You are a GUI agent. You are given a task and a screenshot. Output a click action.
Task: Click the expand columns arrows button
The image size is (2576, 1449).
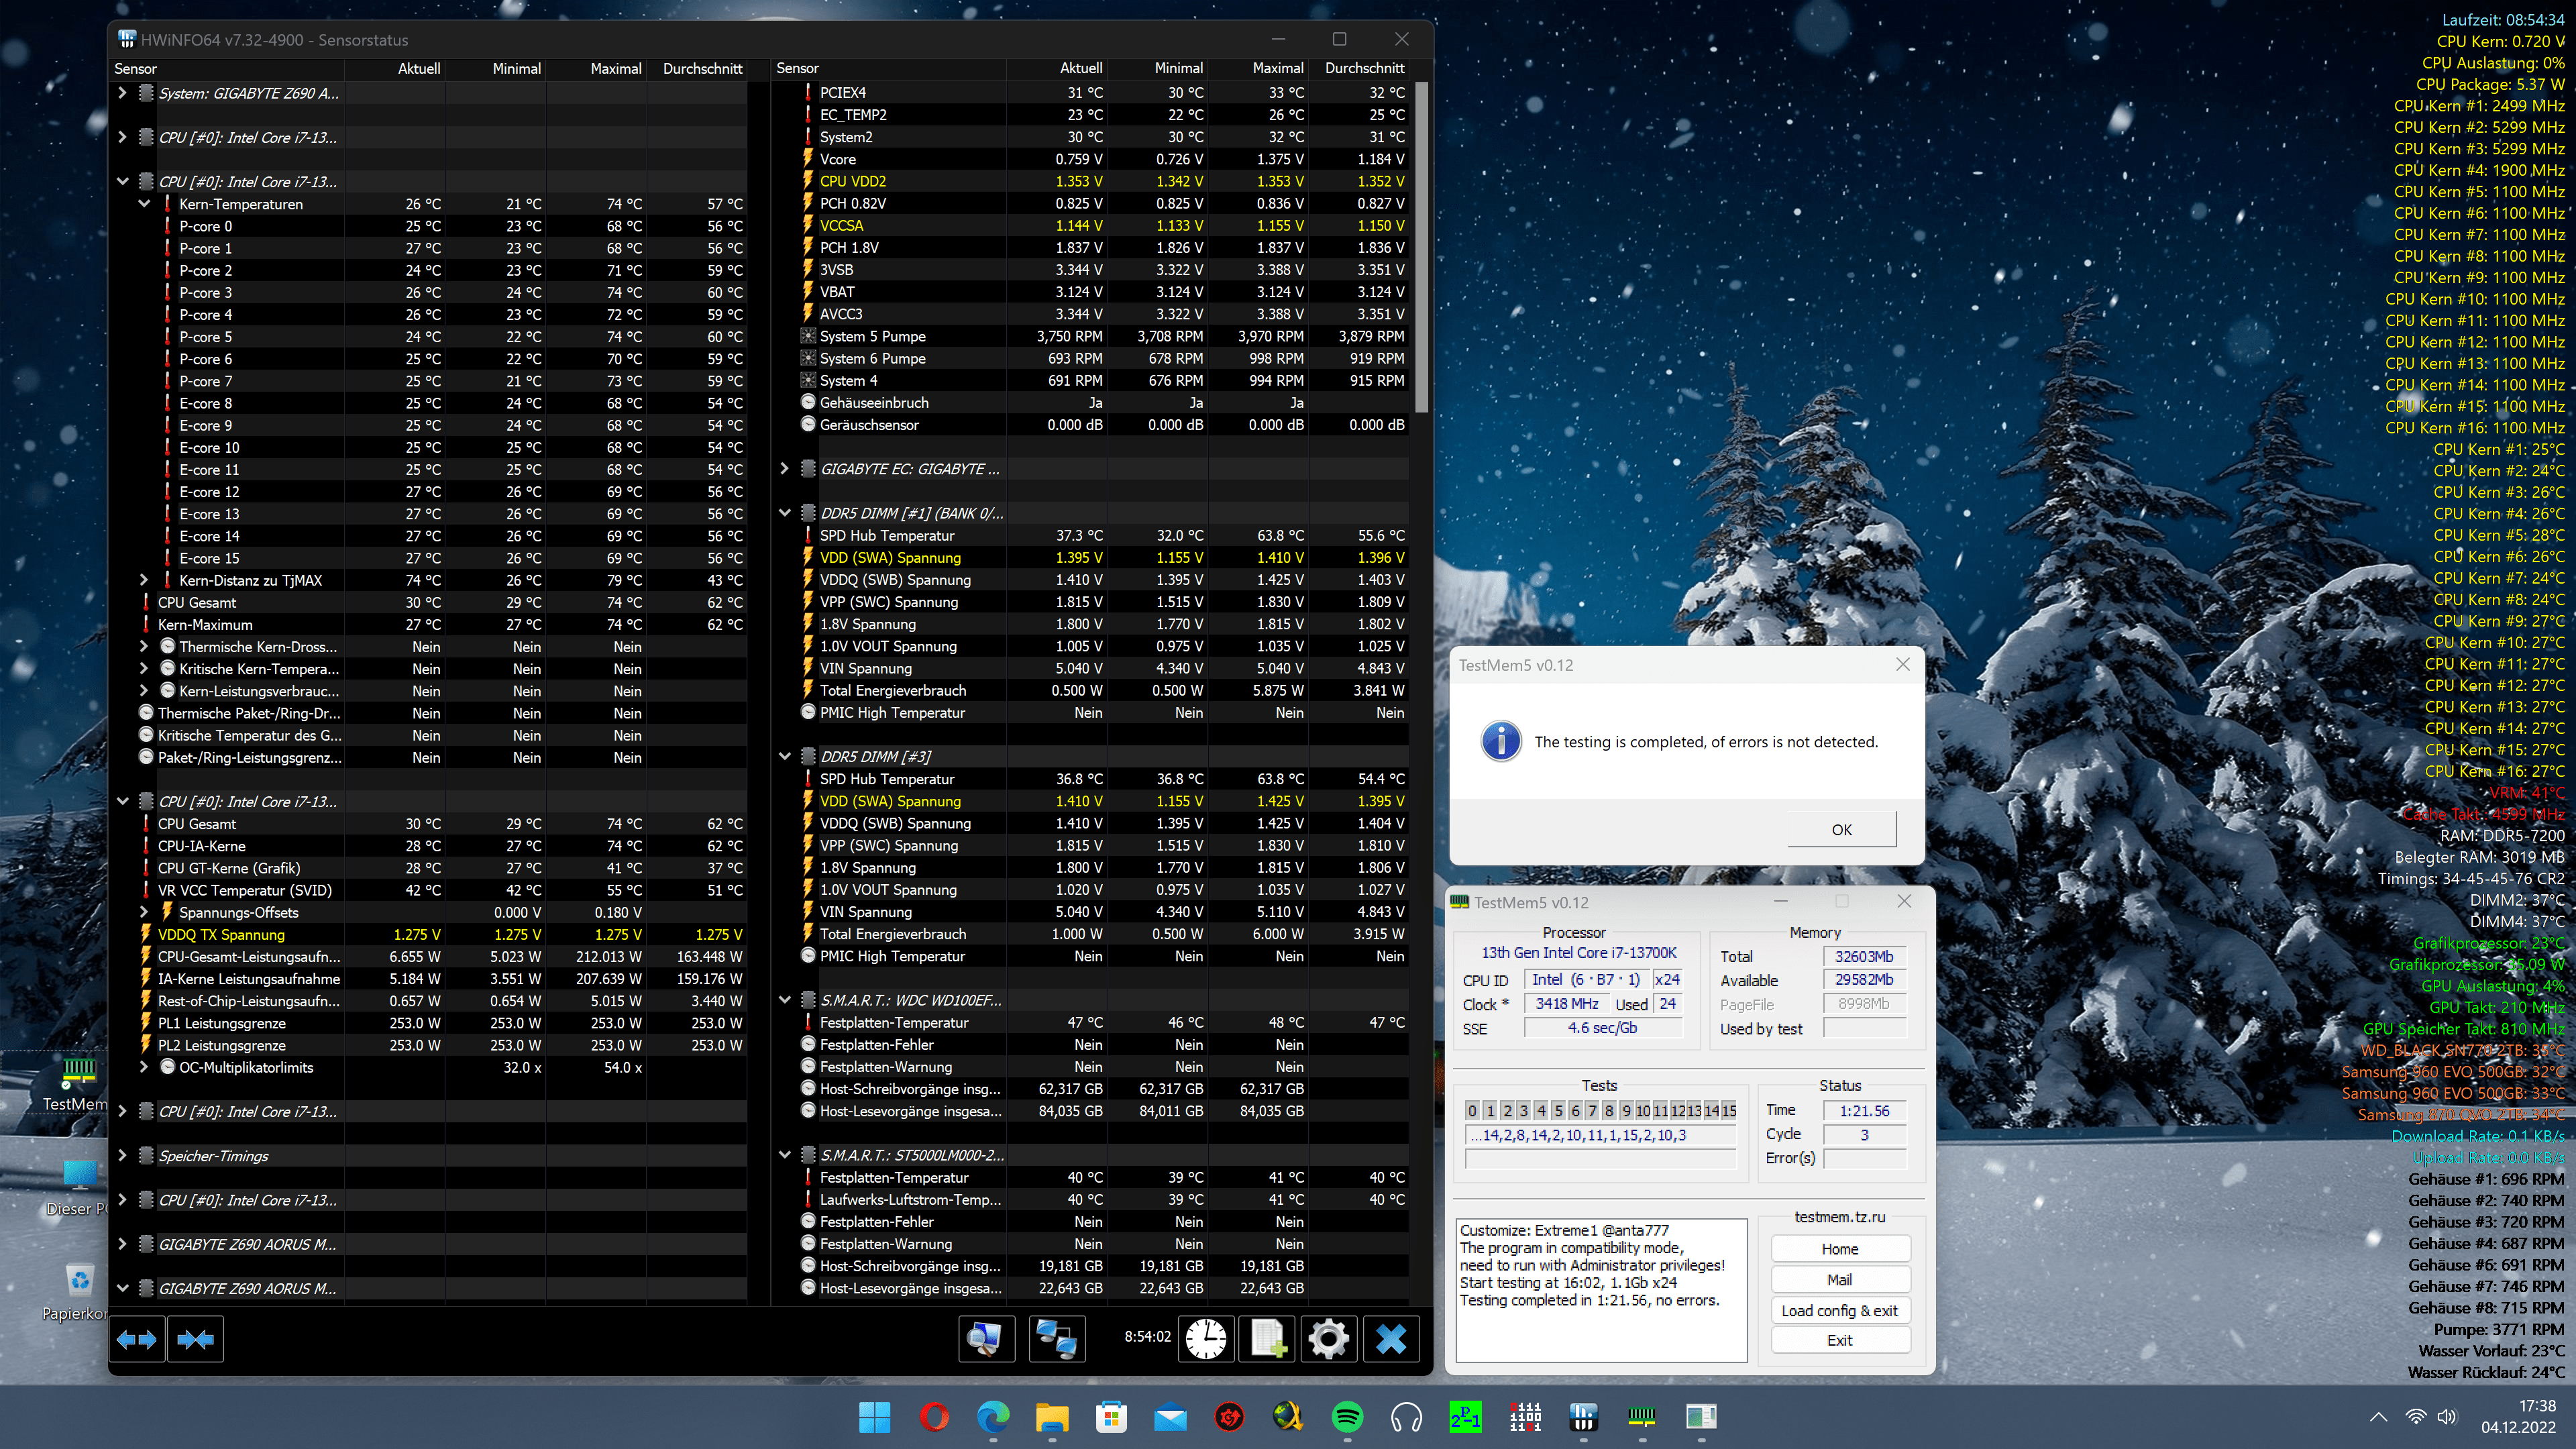pos(137,1339)
